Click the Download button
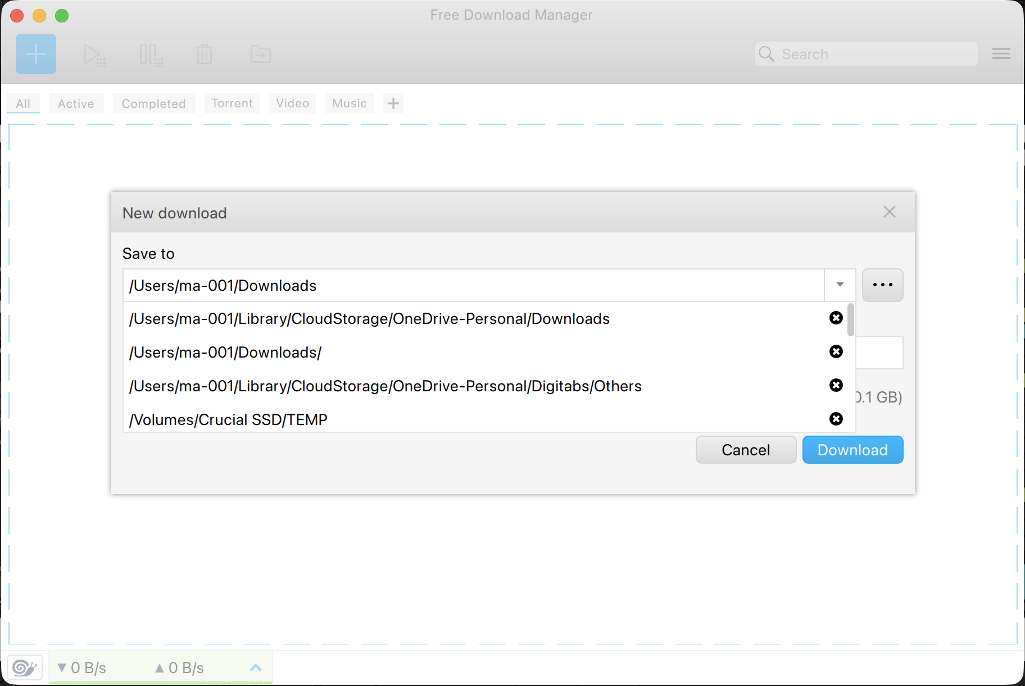Image resolution: width=1025 pixels, height=686 pixels. (x=852, y=450)
